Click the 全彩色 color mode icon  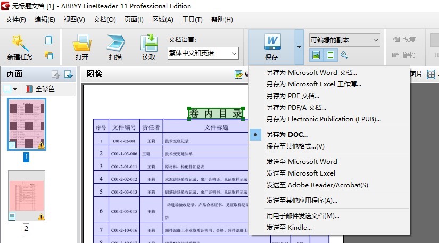coord(29,89)
